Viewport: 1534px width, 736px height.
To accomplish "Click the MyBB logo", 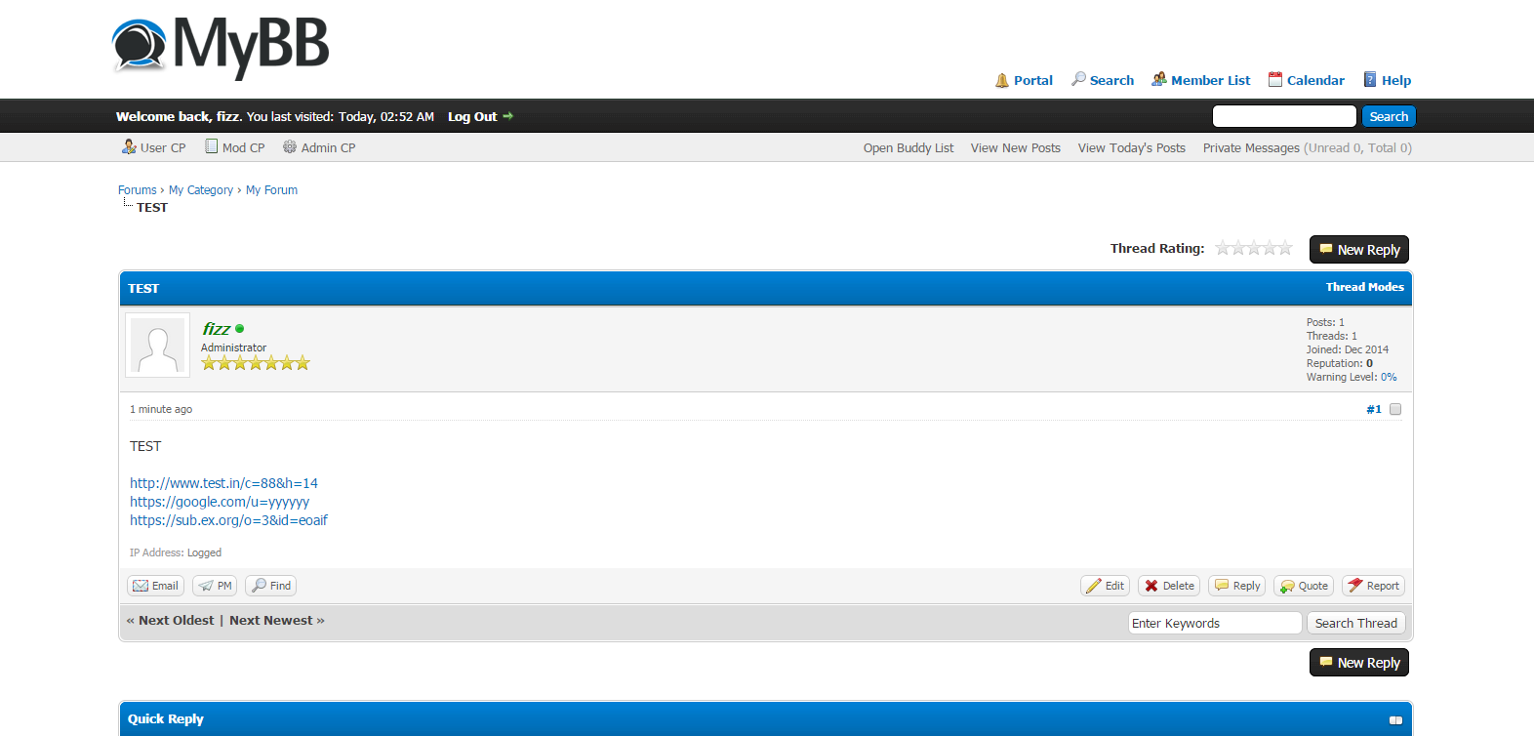I will tap(221, 46).
